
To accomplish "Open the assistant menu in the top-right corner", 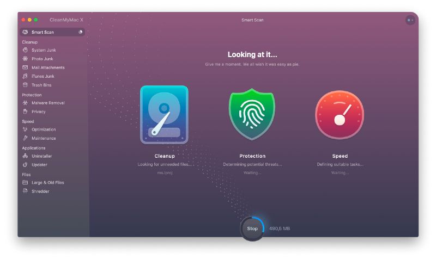I will 410,20.
